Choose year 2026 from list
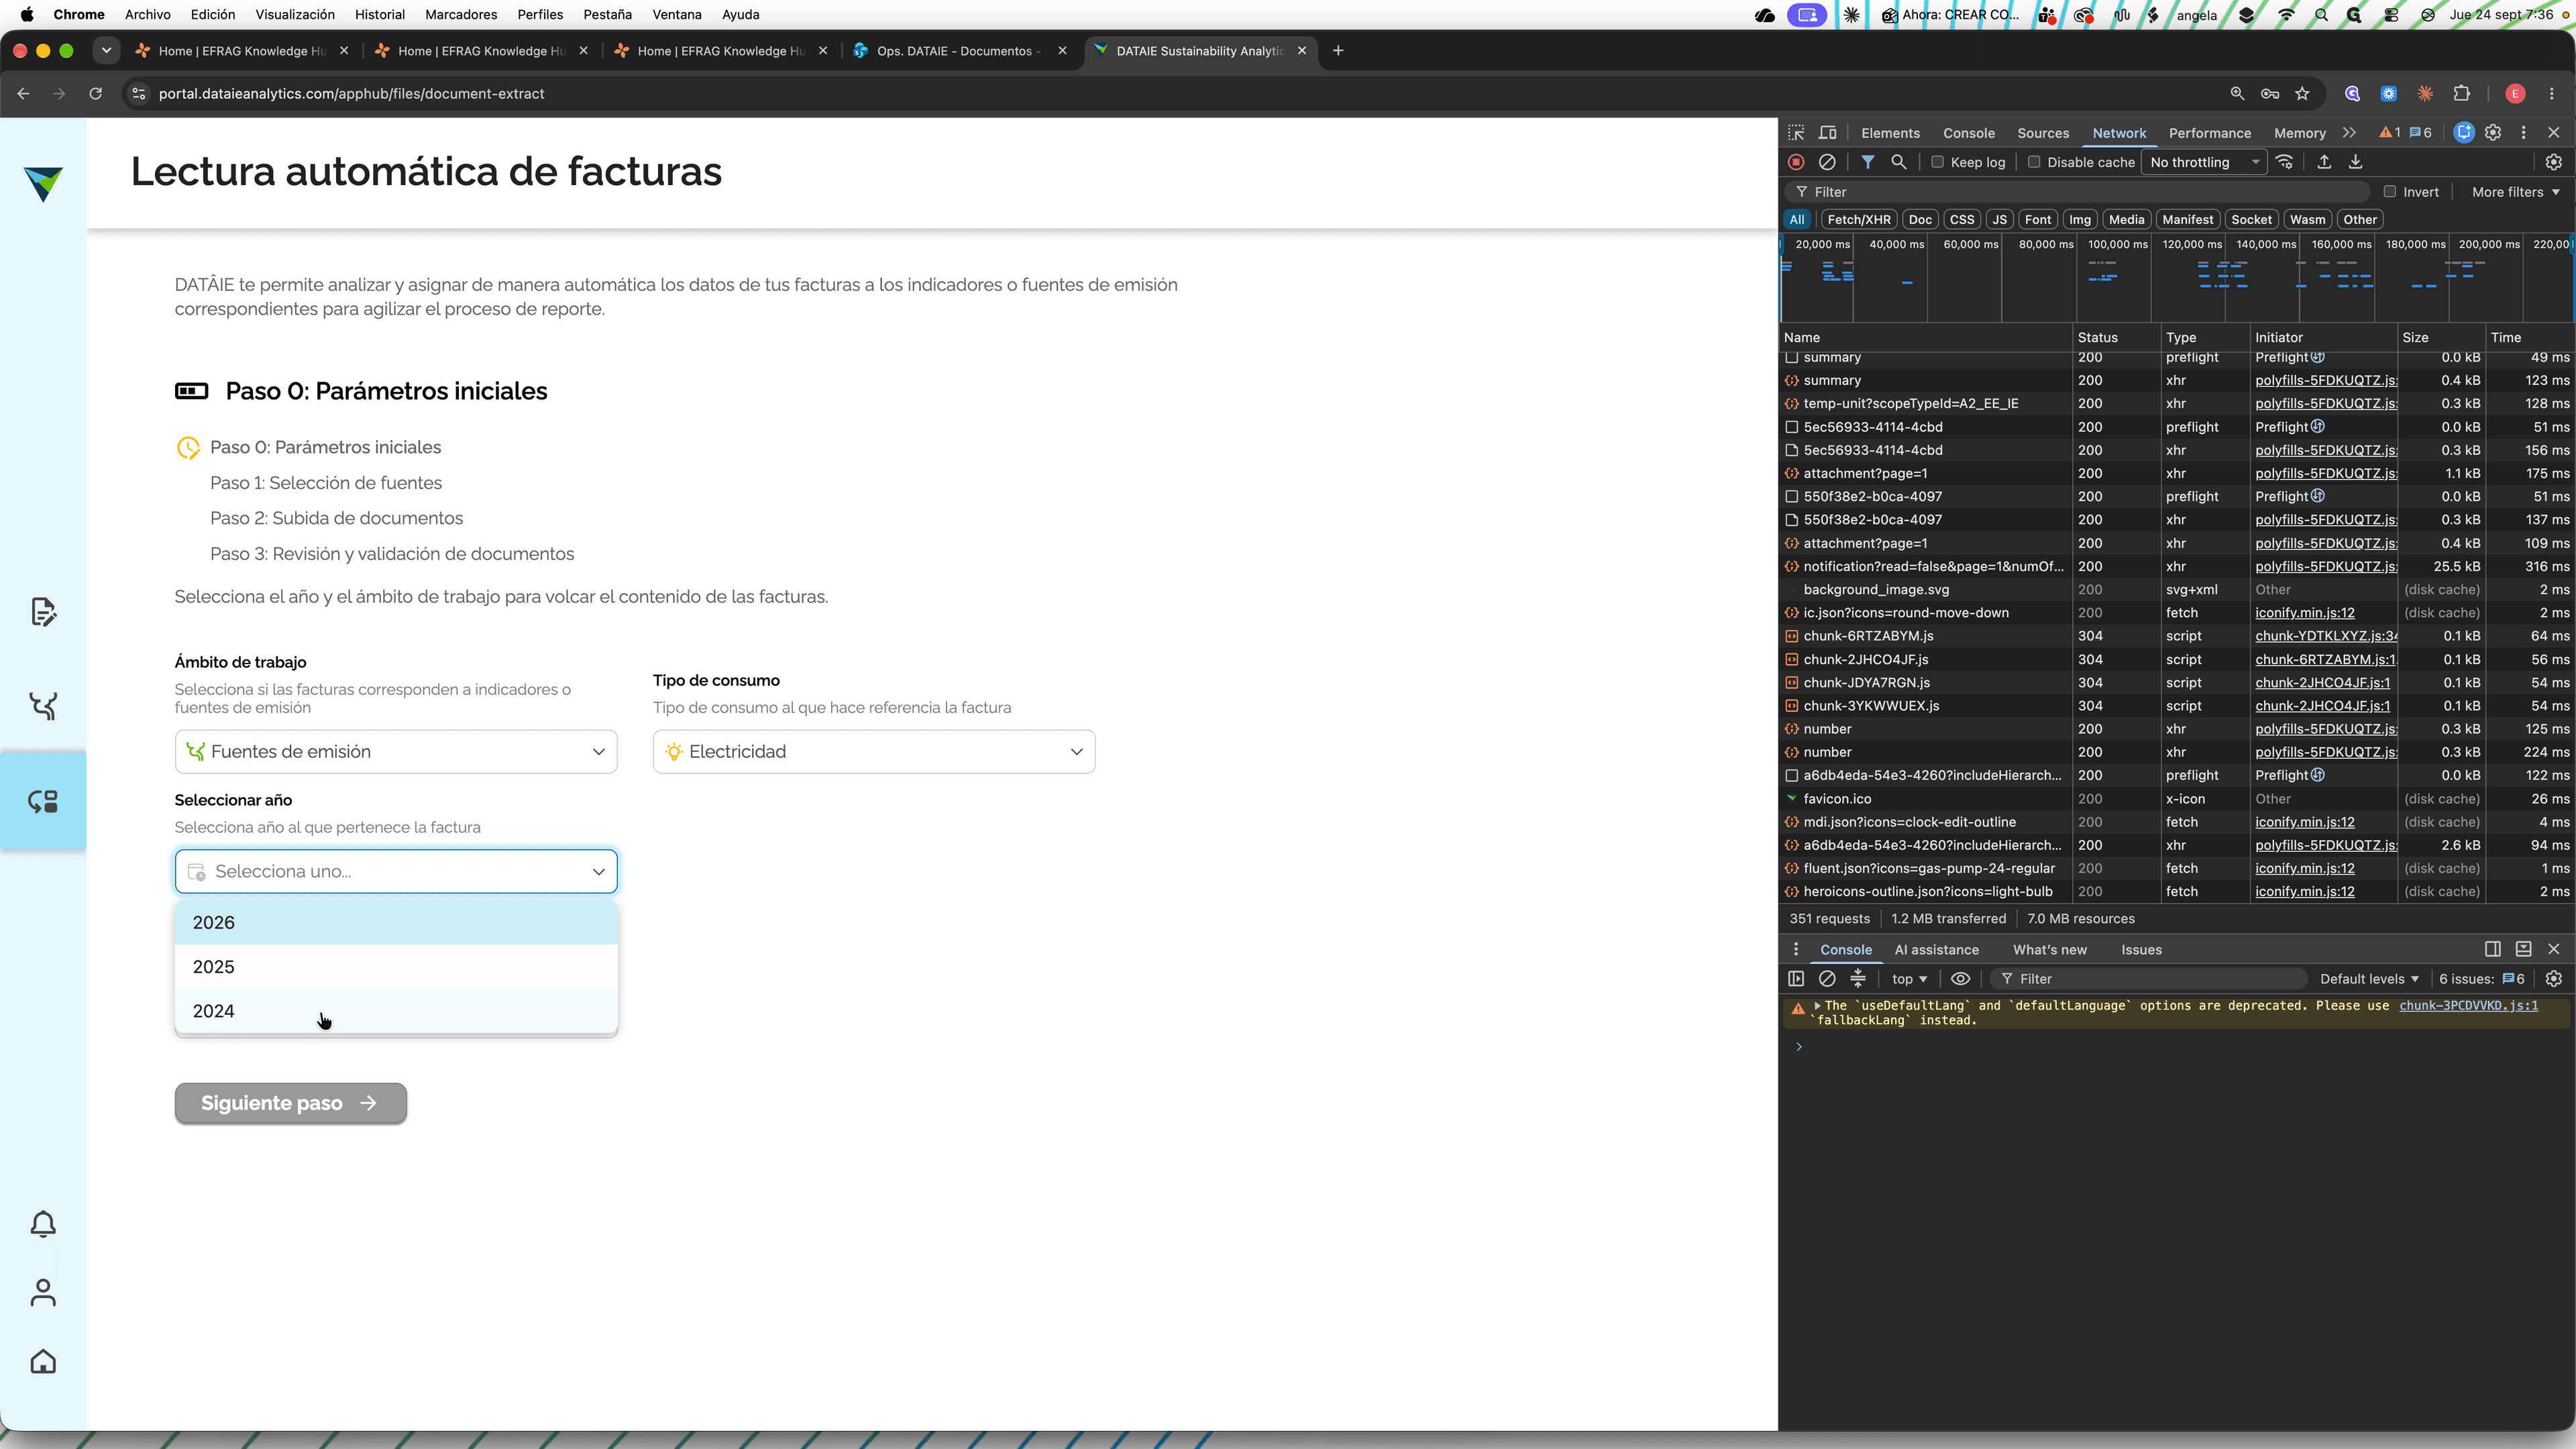The image size is (2576, 1449). pos(396,922)
